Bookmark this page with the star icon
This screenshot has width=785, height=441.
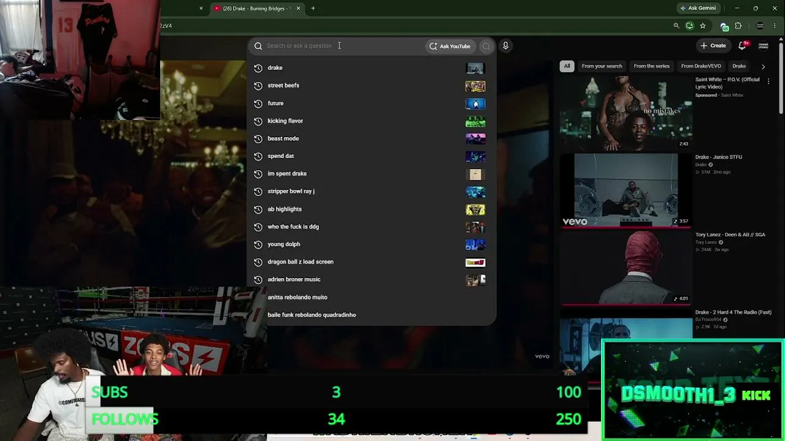coord(703,26)
